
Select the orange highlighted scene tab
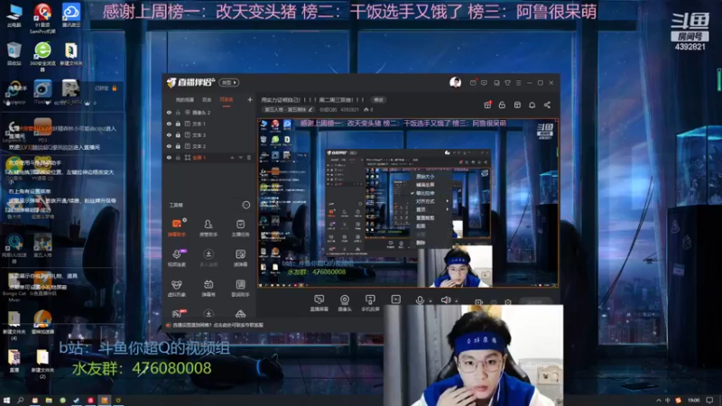click(227, 100)
